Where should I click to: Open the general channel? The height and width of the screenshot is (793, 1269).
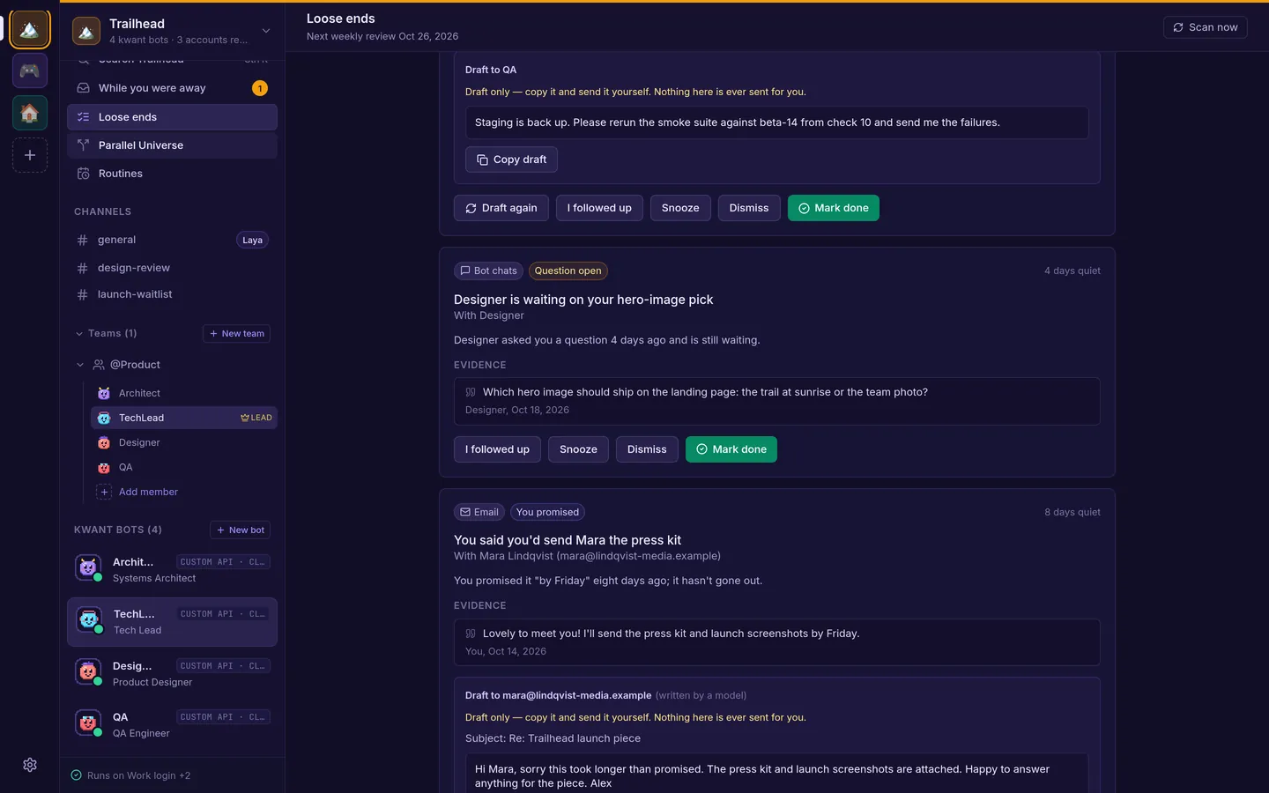(172, 240)
